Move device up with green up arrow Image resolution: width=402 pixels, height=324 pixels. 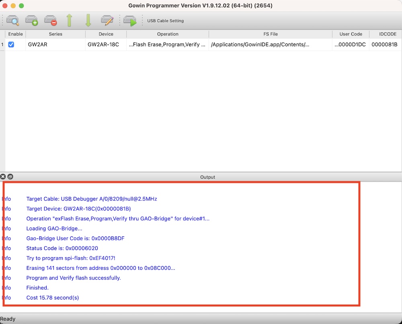(x=69, y=21)
